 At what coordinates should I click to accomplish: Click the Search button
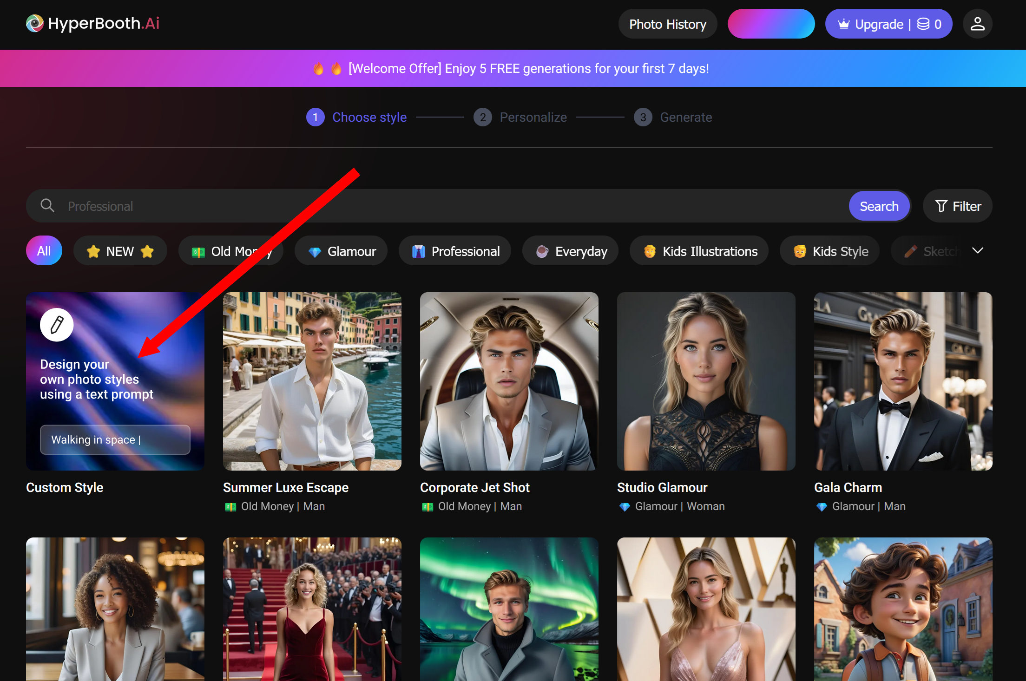(879, 206)
